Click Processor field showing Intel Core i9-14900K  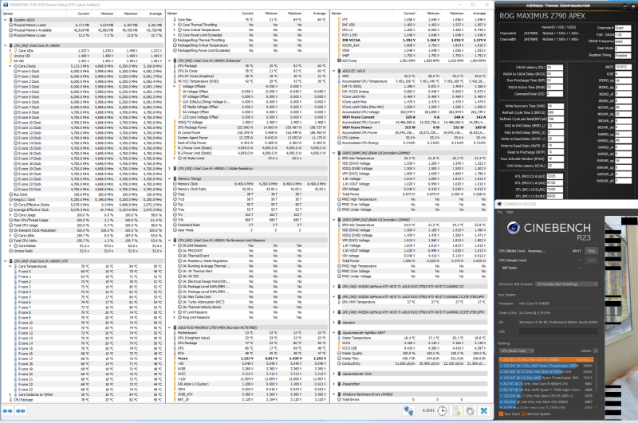(x=557, y=304)
